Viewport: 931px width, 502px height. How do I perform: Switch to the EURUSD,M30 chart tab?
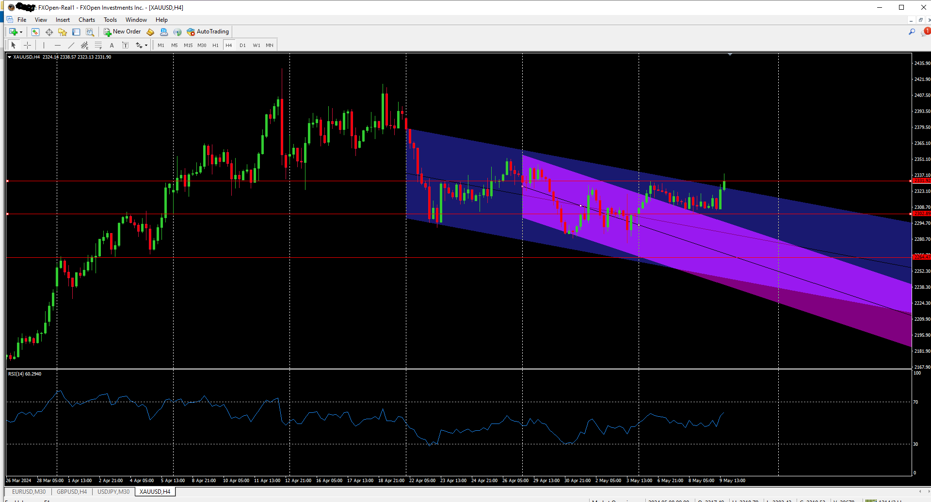tap(29, 492)
